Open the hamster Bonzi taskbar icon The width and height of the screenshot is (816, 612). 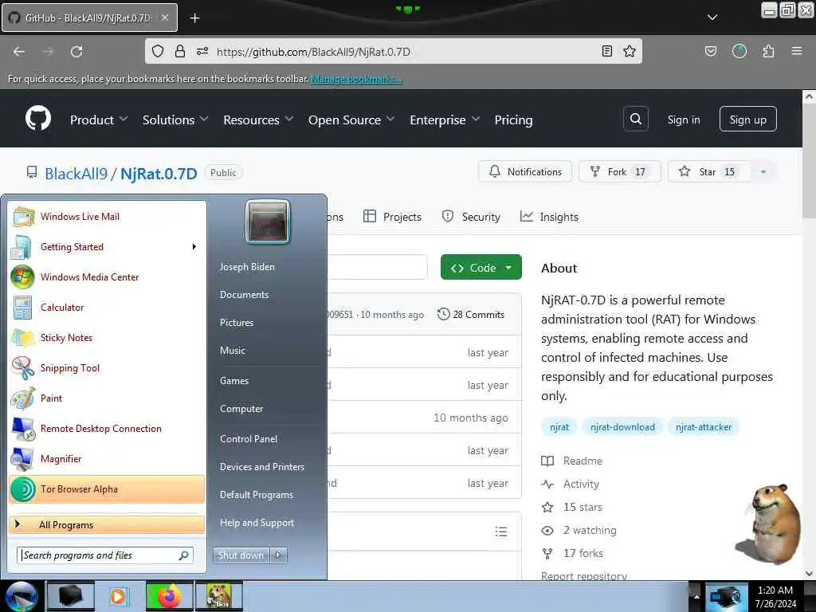pos(218,596)
